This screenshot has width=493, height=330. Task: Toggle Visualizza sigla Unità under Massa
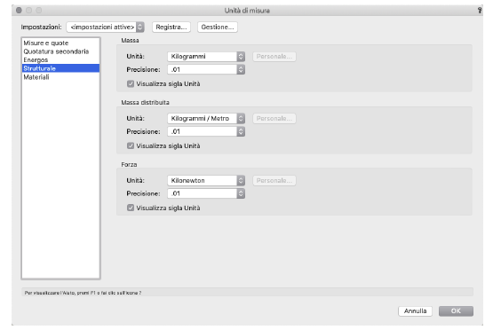click(131, 84)
